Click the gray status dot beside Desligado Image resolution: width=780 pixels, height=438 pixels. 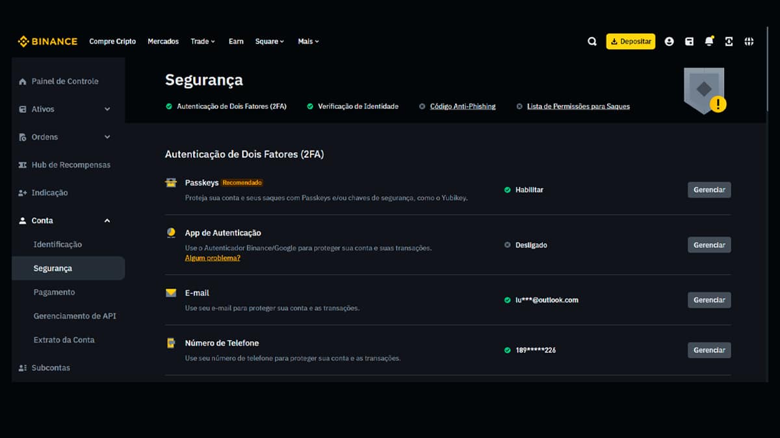507,245
